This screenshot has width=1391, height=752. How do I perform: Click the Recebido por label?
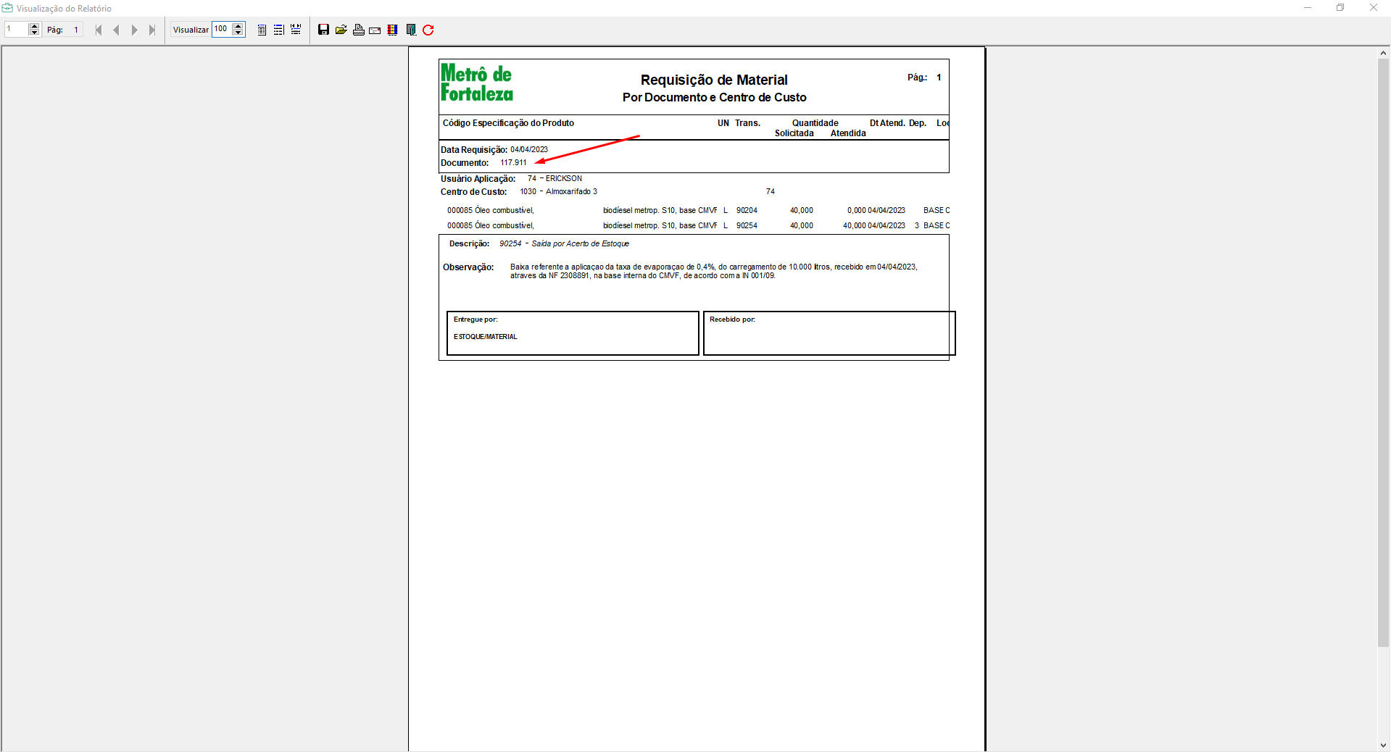pyautogui.click(x=732, y=319)
